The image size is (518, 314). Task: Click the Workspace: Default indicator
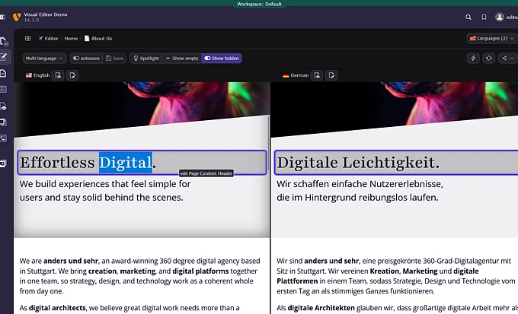(259, 4)
